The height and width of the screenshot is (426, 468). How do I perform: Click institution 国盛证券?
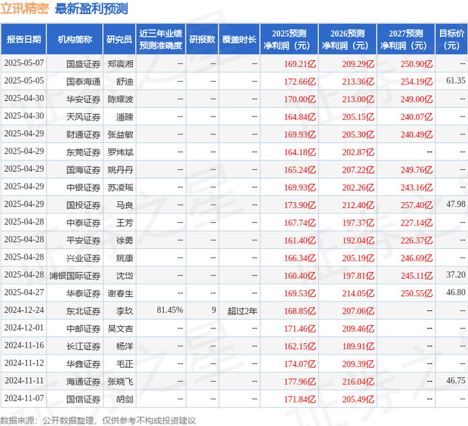tap(84, 64)
